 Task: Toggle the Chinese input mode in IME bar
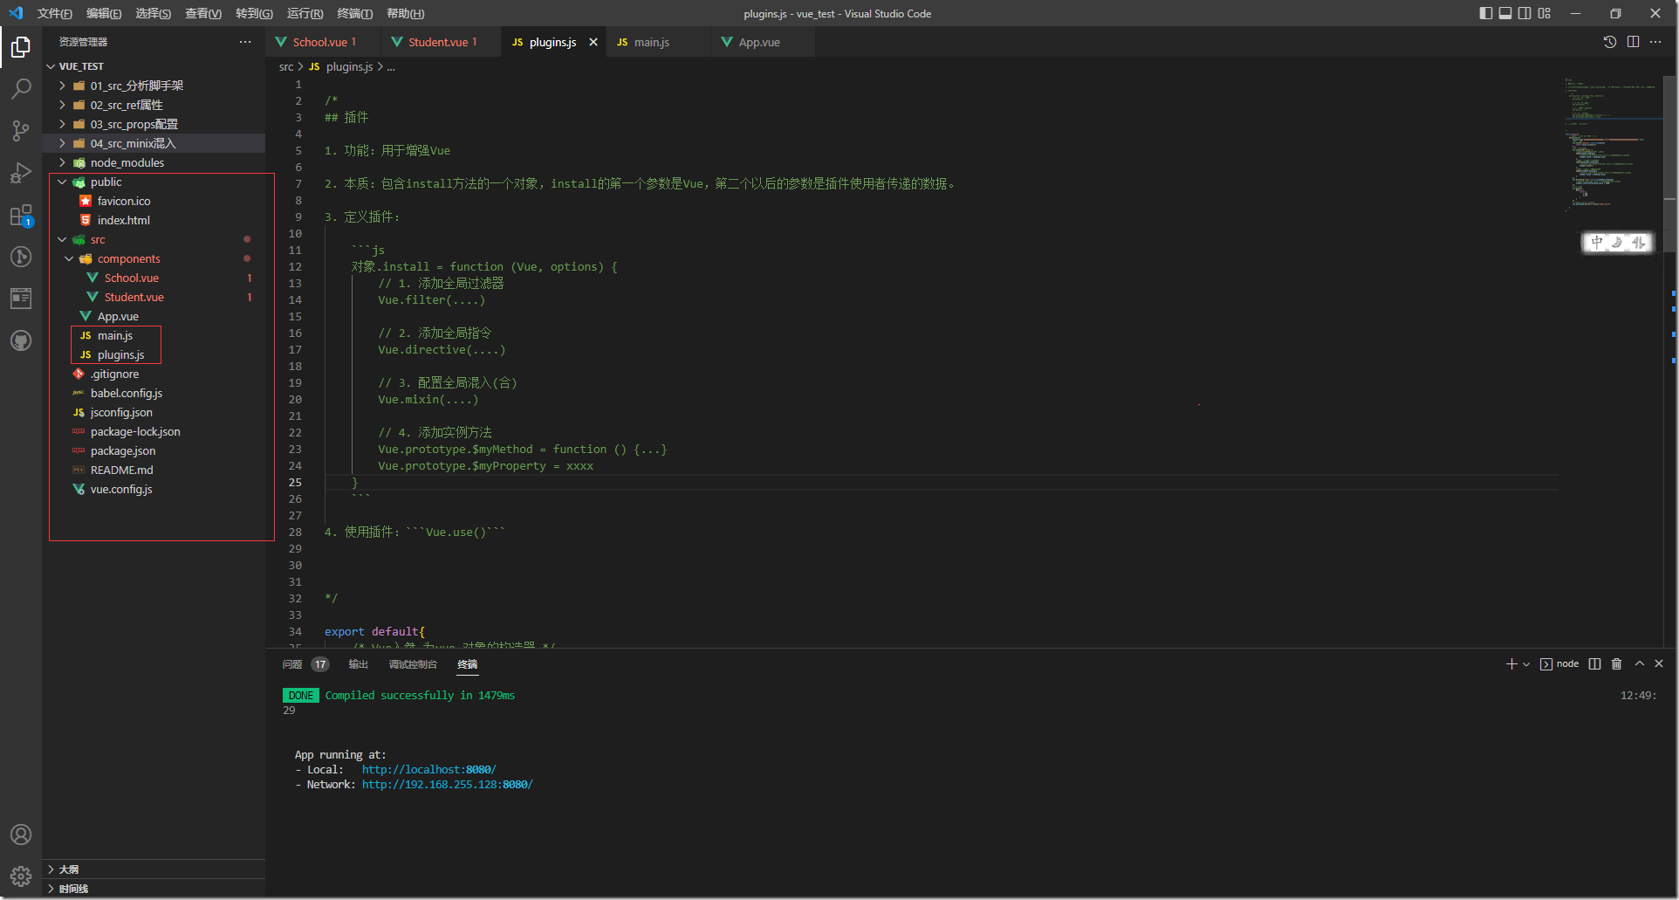(1597, 243)
